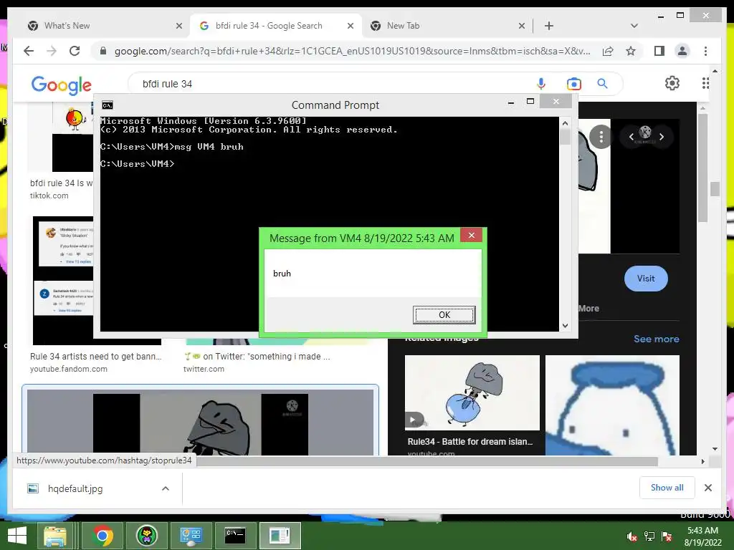Open Windows Start button
Screen dimensions: 734x550
(17, 536)
